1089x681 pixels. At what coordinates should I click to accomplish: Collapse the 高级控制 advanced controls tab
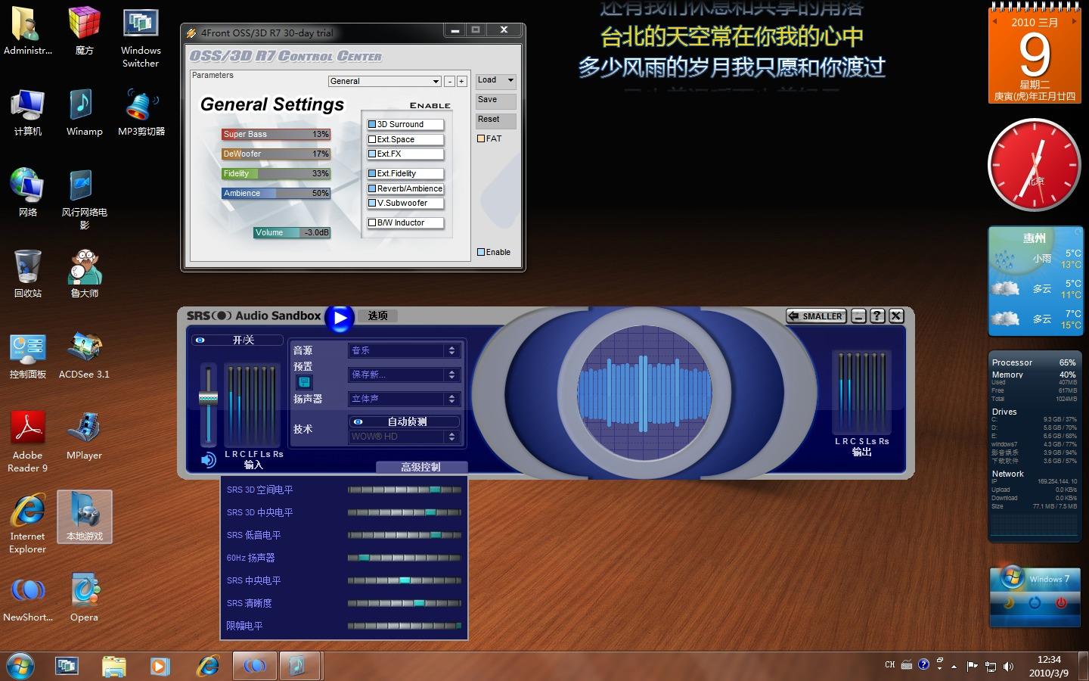pyautogui.click(x=421, y=467)
